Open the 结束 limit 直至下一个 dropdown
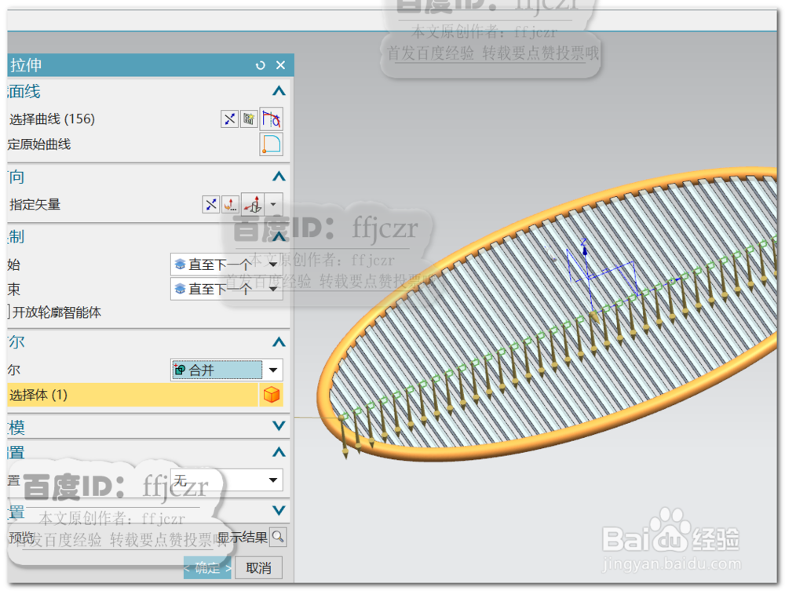Viewport: 785px width, 591px height. pyautogui.click(x=226, y=290)
